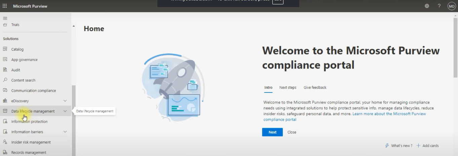The width and height of the screenshot is (458, 156).
Task: Click Add cards on the home page
Action: (x=428, y=146)
